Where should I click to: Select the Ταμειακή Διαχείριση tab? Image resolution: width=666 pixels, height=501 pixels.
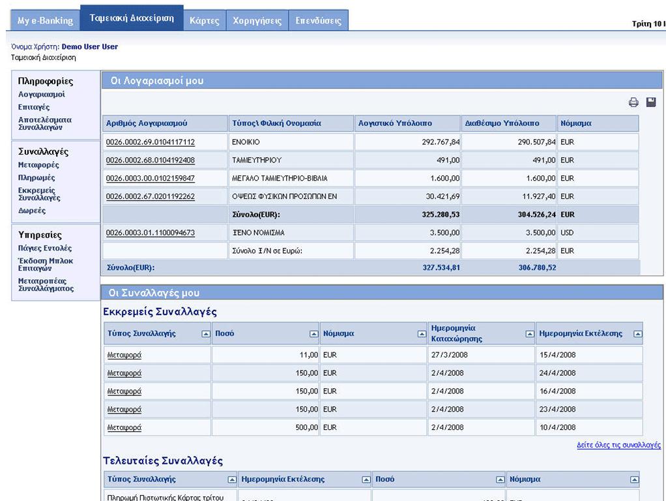(x=132, y=18)
